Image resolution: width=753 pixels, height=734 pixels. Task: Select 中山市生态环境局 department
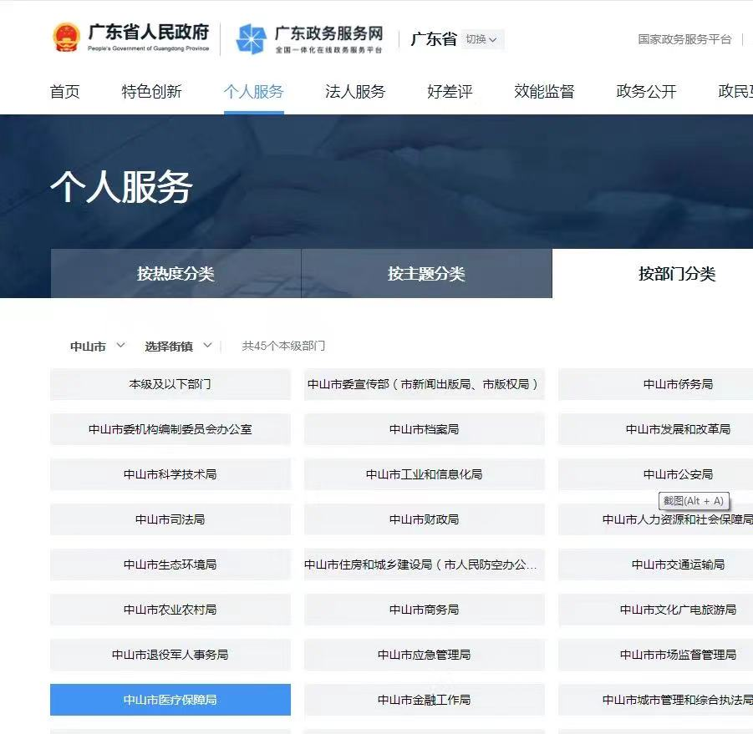point(170,564)
